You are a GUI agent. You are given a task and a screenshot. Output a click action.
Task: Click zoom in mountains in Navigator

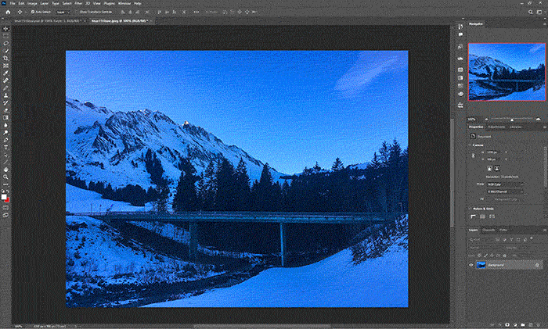539,120
